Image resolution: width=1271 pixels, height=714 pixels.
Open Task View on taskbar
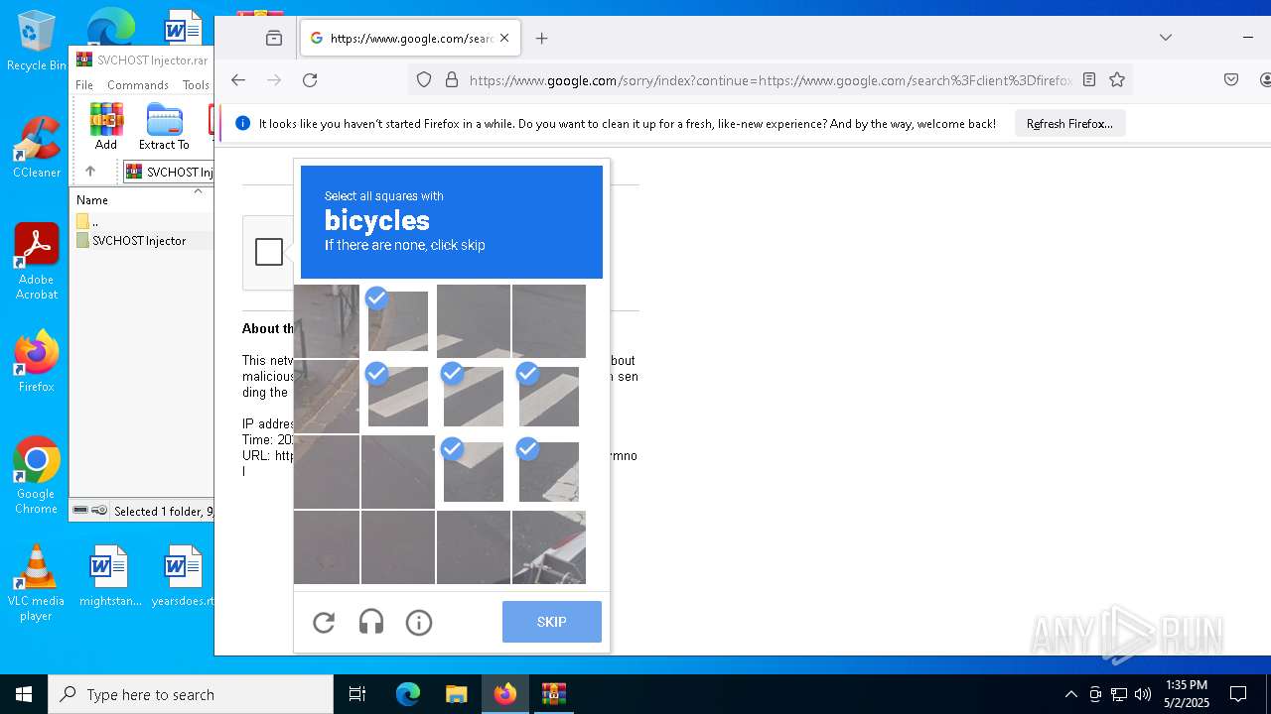click(x=357, y=694)
